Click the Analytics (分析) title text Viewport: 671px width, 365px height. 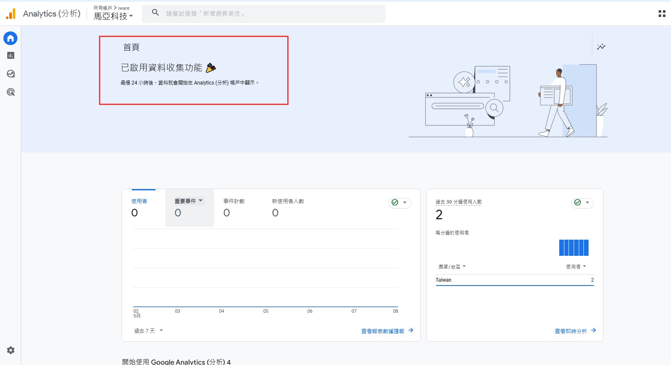pyautogui.click(x=52, y=14)
